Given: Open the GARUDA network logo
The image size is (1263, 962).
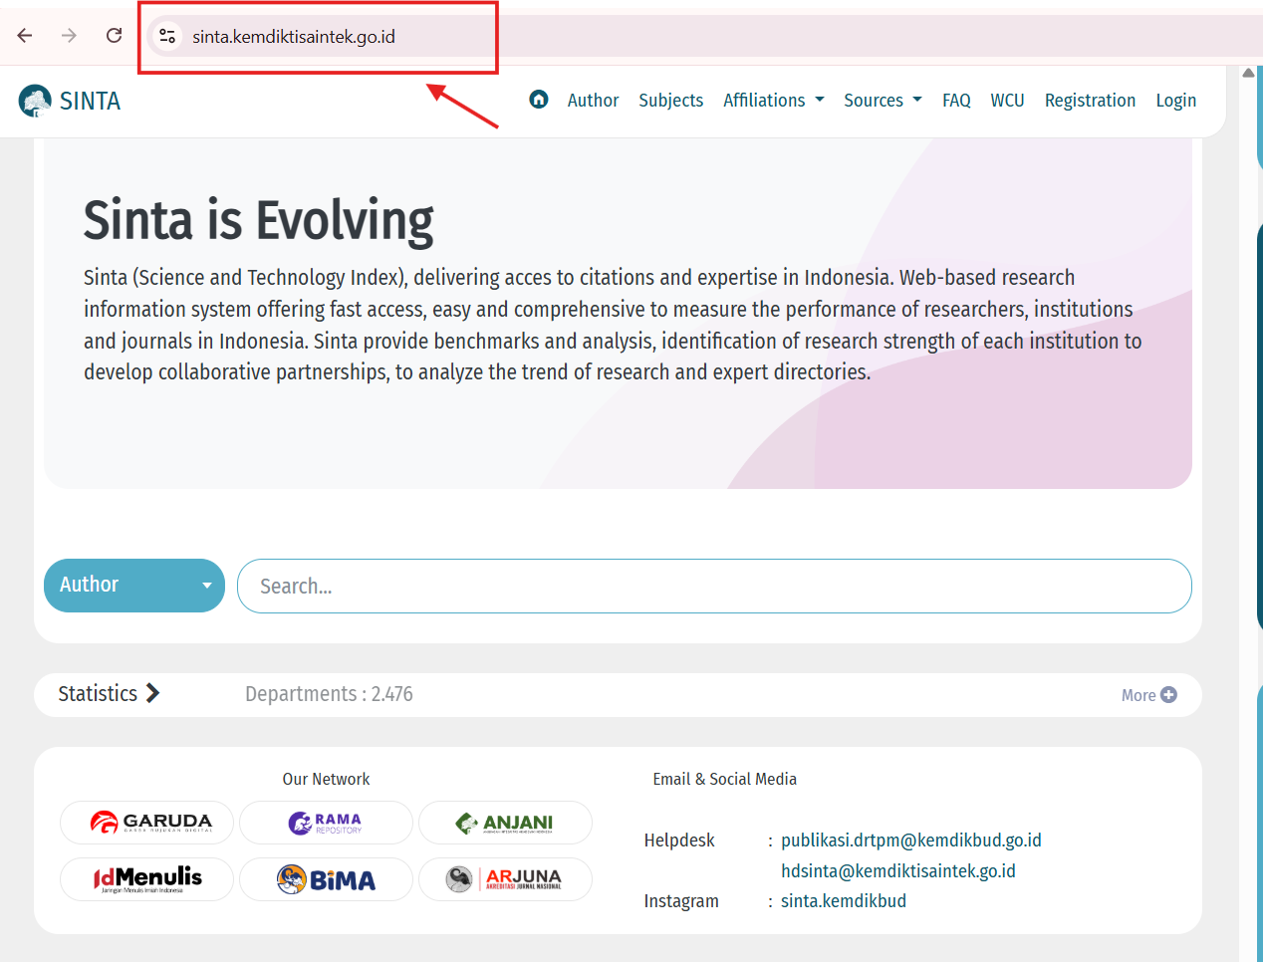Looking at the screenshot, I should (147, 823).
